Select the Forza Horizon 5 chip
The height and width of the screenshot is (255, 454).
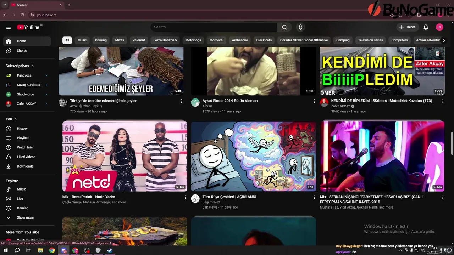[165, 40]
